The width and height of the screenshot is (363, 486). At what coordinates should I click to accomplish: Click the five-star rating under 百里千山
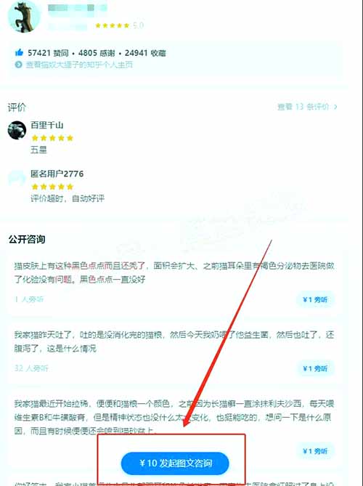click(x=52, y=138)
